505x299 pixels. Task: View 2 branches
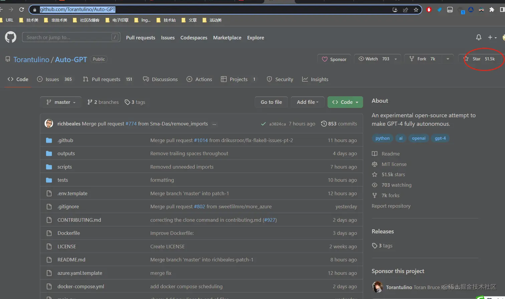103,102
